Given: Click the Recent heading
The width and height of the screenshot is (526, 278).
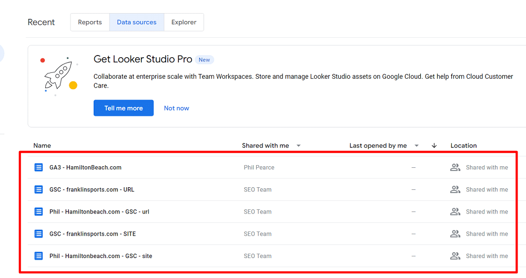Looking at the screenshot, I should pos(41,22).
